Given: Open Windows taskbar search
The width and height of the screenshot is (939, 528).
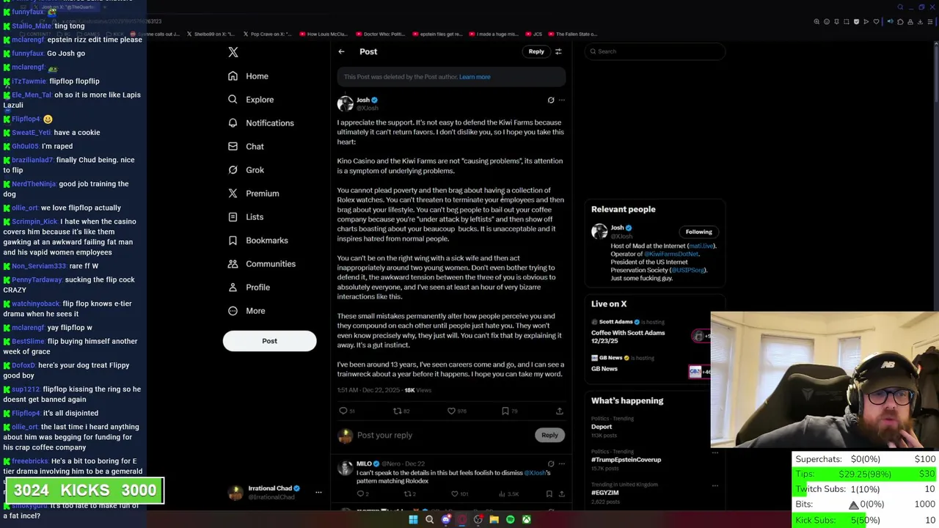Looking at the screenshot, I should (x=429, y=520).
